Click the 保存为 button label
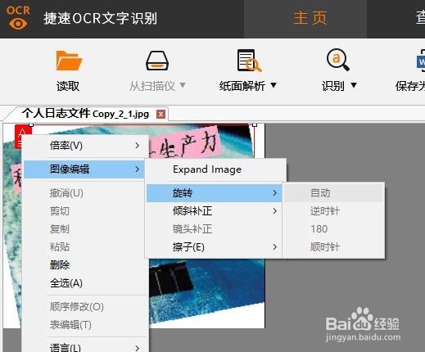425x352 pixels. (x=410, y=86)
